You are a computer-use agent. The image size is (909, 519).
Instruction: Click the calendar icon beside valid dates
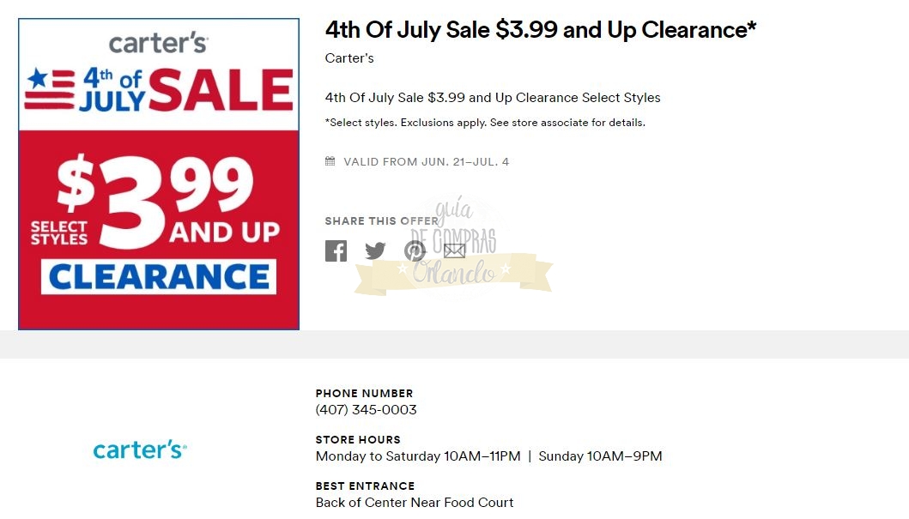[x=330, y=161]
